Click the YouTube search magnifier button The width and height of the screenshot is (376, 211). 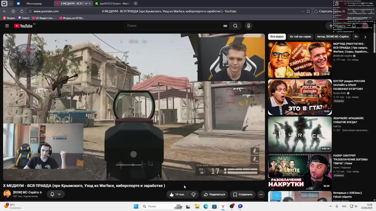pyautogui.click(x=235, y=26)
